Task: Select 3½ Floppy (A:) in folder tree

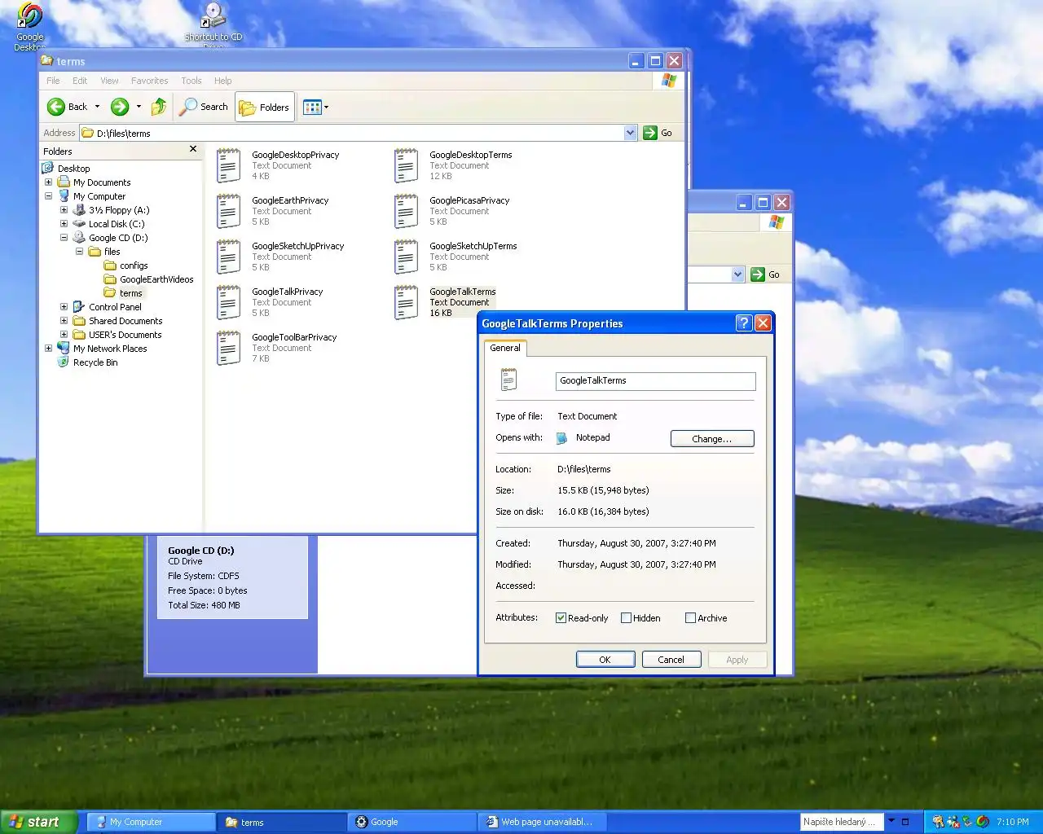Action: 119,210
